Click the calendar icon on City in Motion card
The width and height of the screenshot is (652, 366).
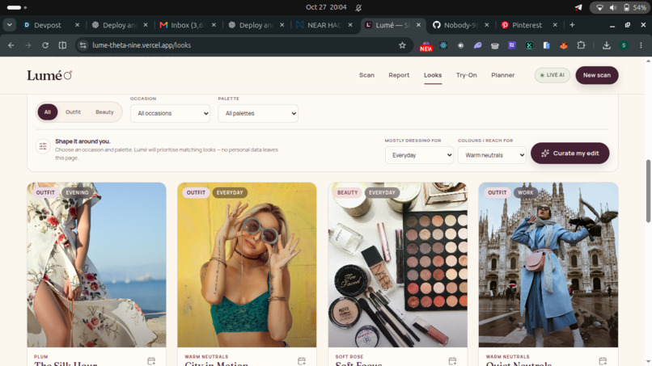tap(302, 361)
